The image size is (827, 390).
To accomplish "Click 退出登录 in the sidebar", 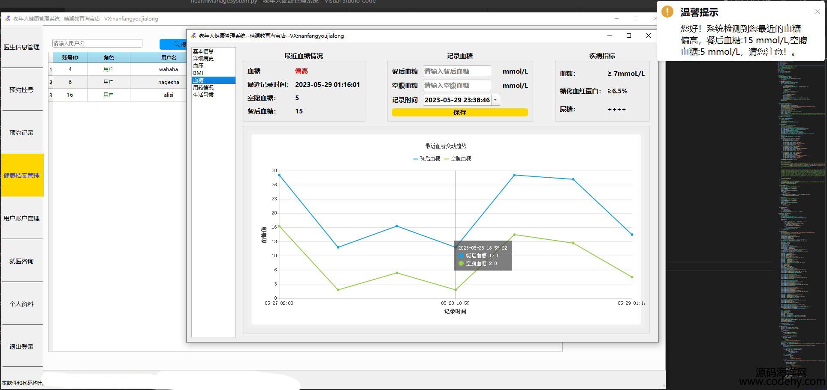I will click(x=21, y=347).
